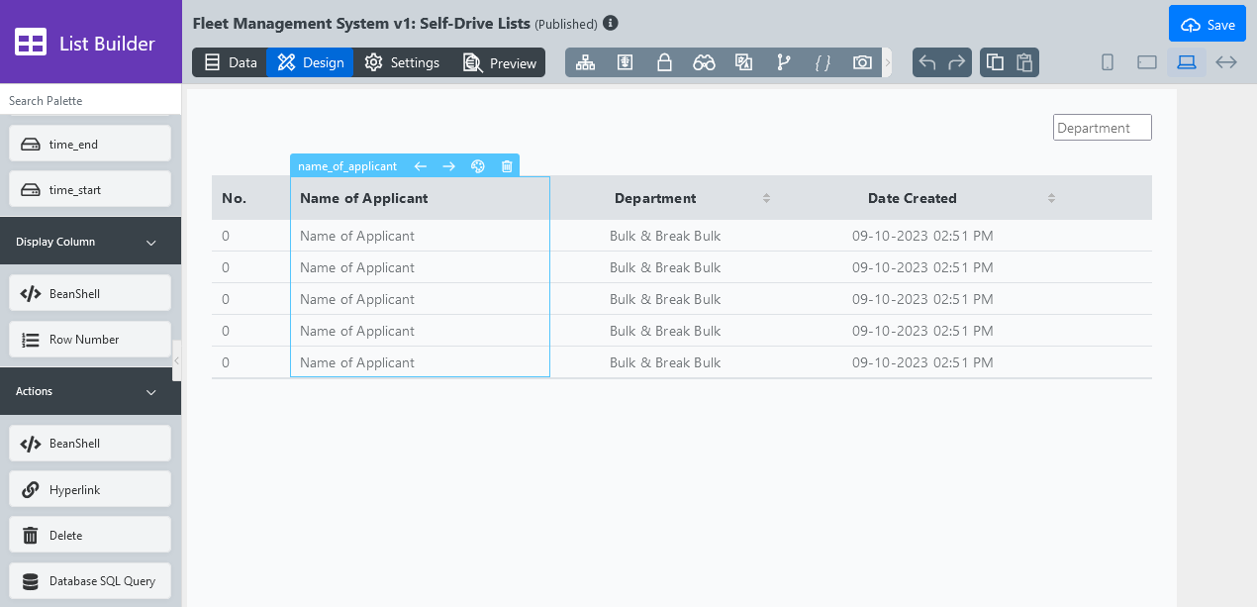The height and width of the screenshot is (607, 1257).
Task: Switch to the Data tab
Action: tap(230, 62)
